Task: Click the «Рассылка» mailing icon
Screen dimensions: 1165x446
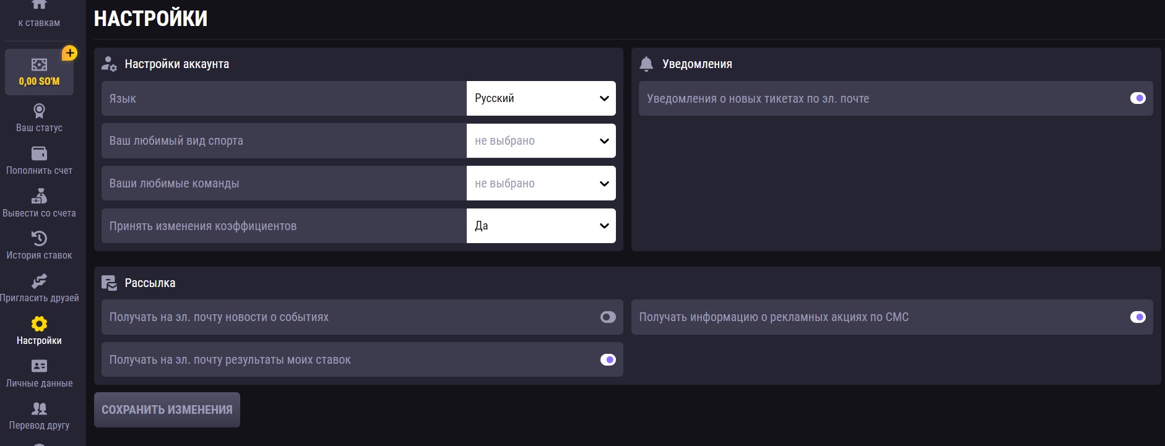Action: 109,283
